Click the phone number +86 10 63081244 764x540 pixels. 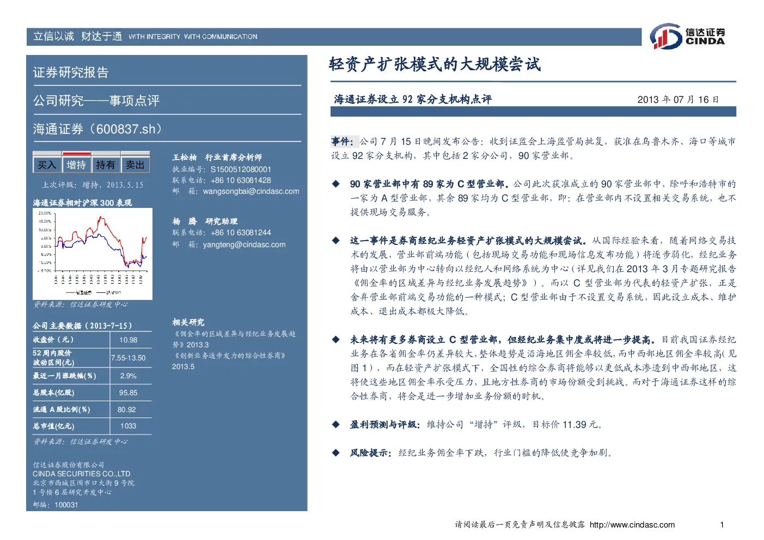(x=241, y=232)
